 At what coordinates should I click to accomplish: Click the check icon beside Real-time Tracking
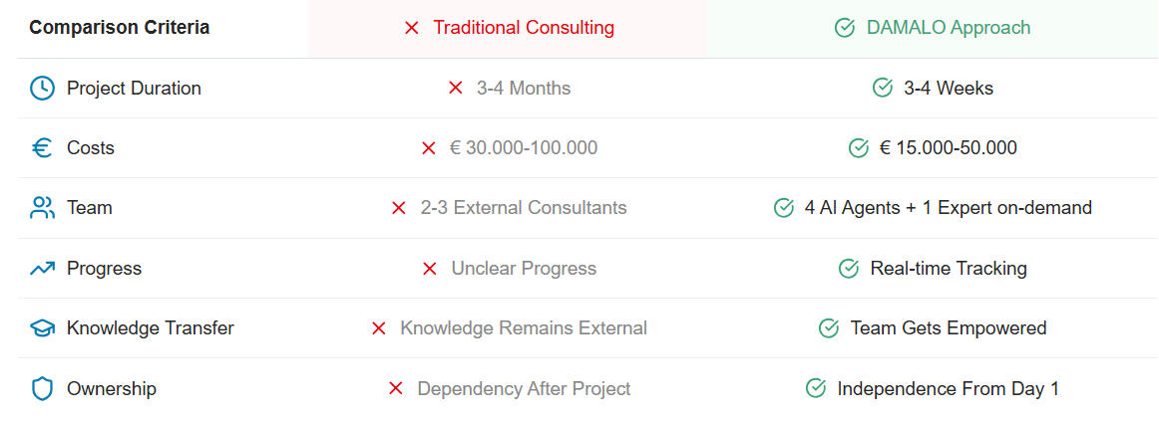pos(849,269)
